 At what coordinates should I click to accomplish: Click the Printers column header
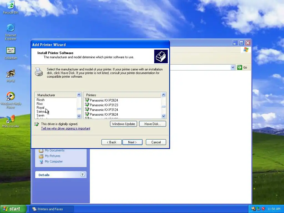point(122,95)
